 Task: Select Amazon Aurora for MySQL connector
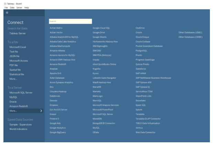[62, 55]
